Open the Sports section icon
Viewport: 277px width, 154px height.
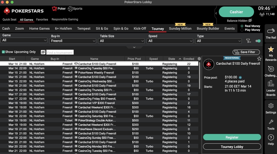coord(70,9)
